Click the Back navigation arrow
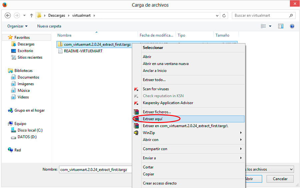 (8, 15)
